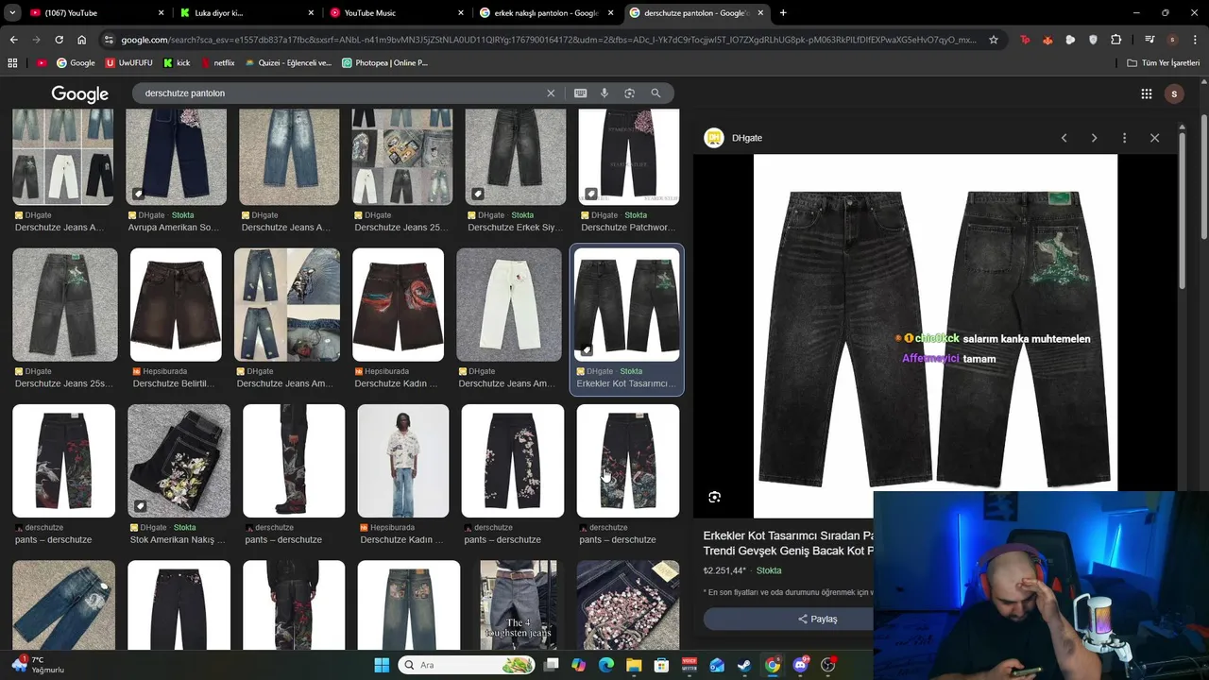Image resolution: width=1209 pixels, height=680 pixels.
Task: Open the browser home page
Action: click(x=82, y=40)
